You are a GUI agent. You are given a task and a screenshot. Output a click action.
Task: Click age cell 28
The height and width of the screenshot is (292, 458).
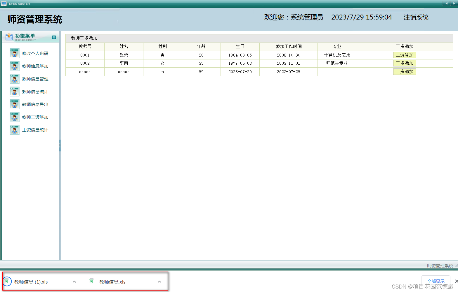[201, 55]
